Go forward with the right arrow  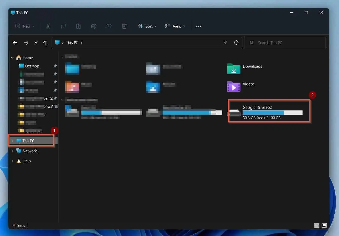click(x=26, y=43)
